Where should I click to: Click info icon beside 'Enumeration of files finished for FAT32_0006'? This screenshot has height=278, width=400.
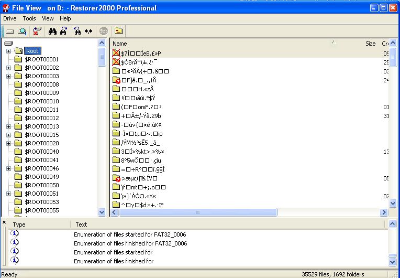coord(15,242)
